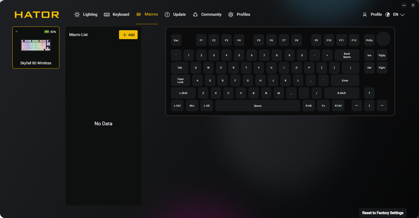Screen dimensions: 419x218
Task: Pick the Enter key on the layout
Action: [345, 80]
